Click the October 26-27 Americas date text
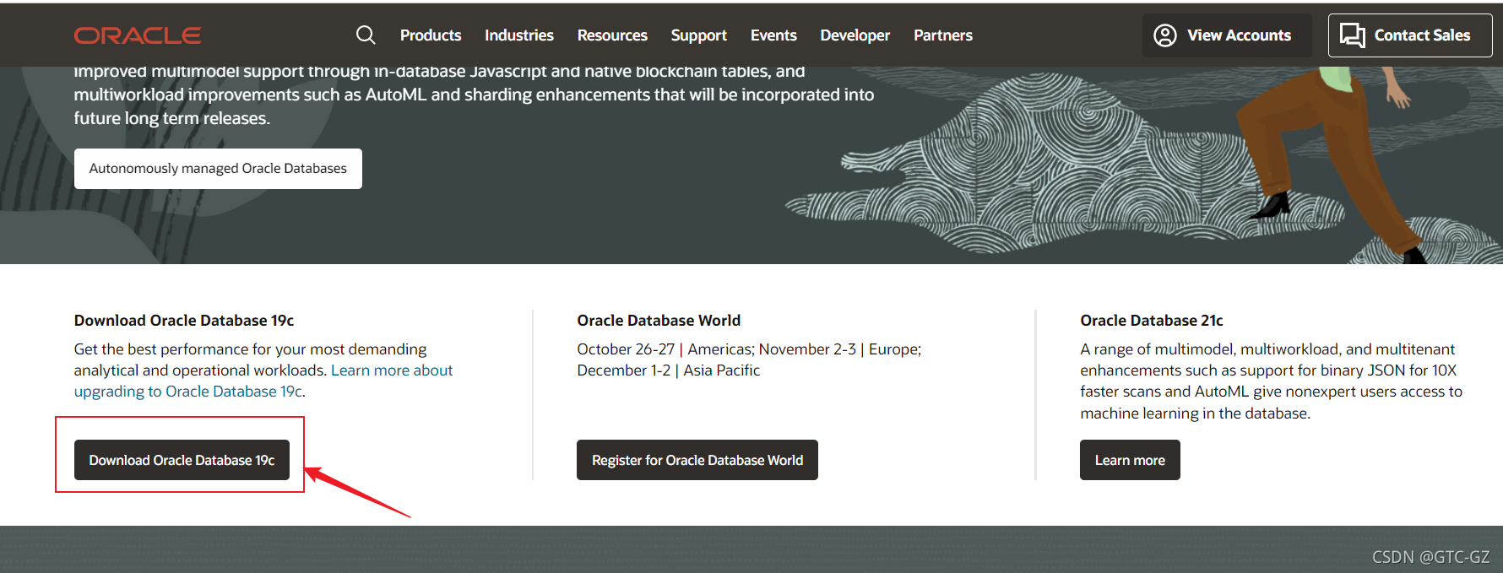This screenshot has width=1503, height=573. 665,349
